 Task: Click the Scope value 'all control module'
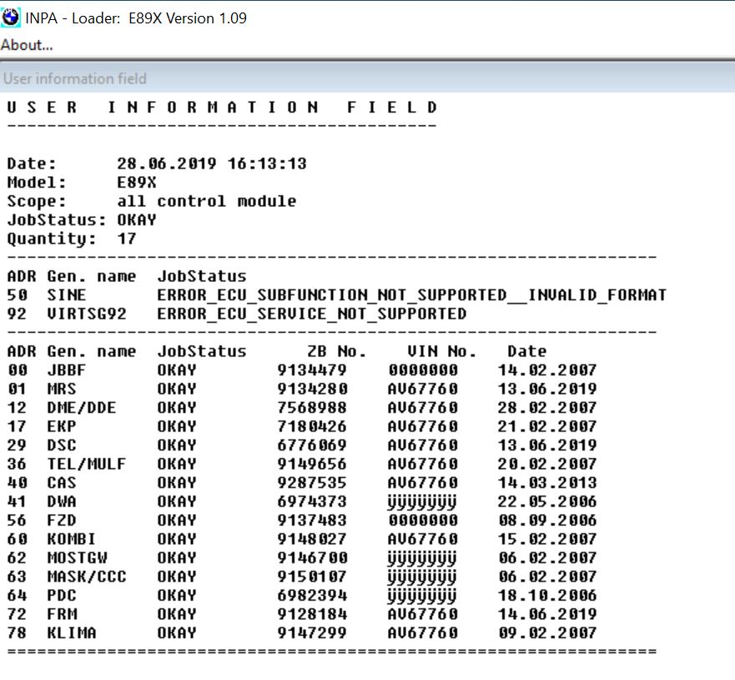tap(207, 202)
